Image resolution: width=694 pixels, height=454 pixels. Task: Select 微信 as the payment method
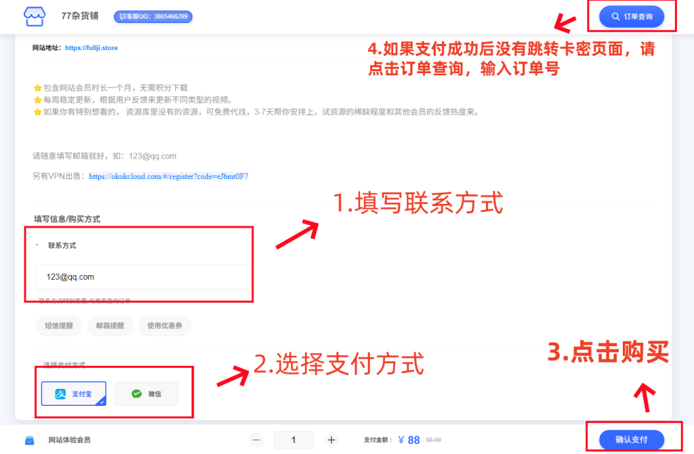pyautogui.click(x=146, y=394)
